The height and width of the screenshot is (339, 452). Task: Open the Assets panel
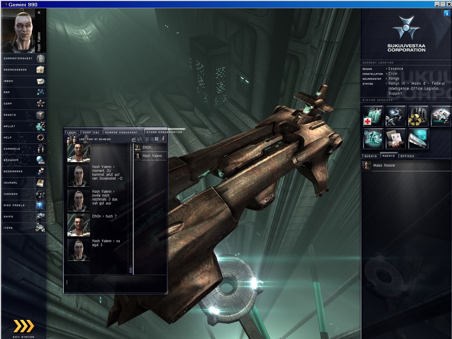[23, 115]
